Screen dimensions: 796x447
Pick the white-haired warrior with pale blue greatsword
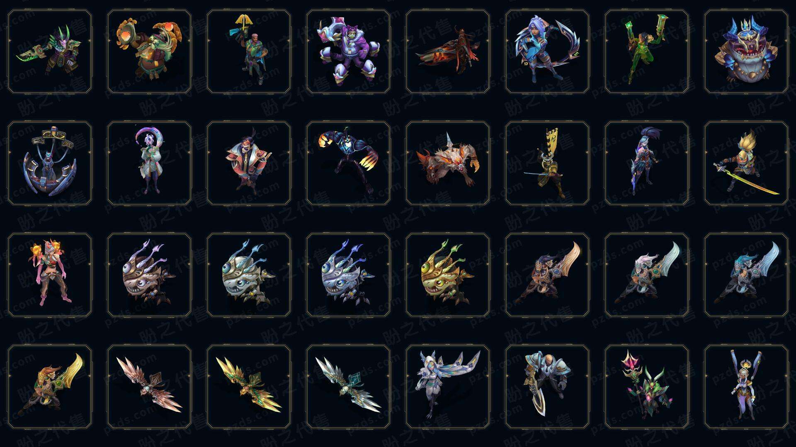[x=646, y=275]
